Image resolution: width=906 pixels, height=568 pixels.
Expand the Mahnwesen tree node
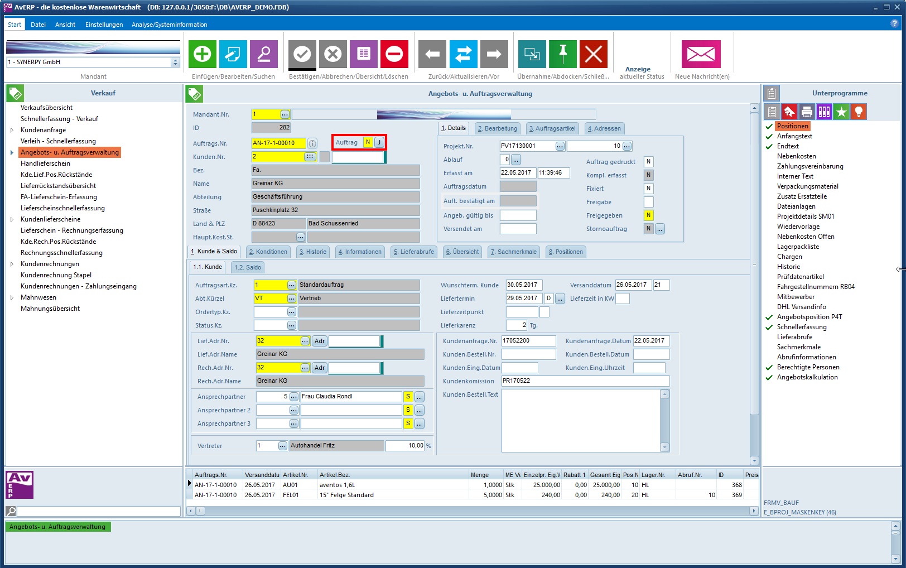(12, 297)
